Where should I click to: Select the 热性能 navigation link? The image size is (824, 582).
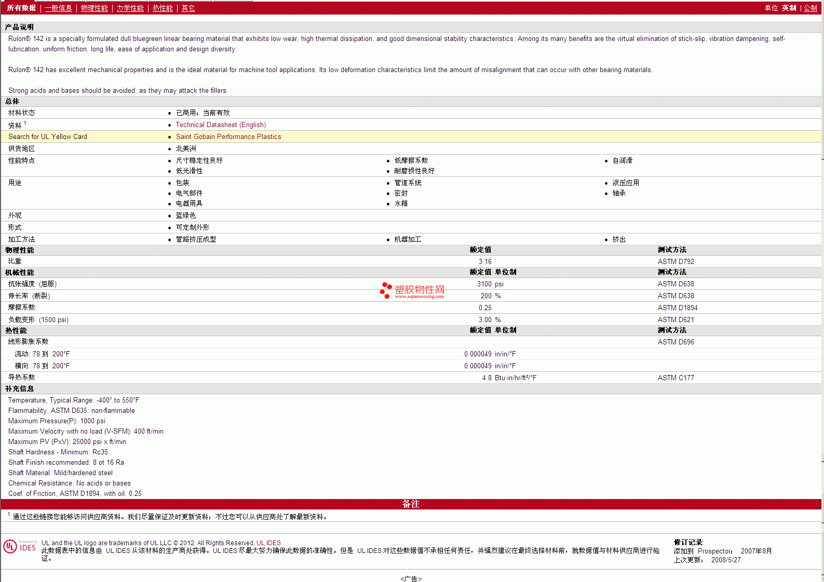163,8
